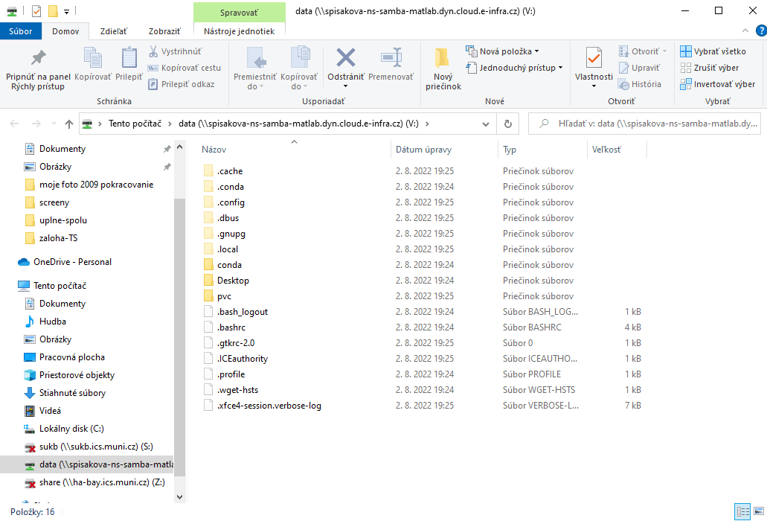Open the Súbor menu
767x521 pixels.
[20, 32]
